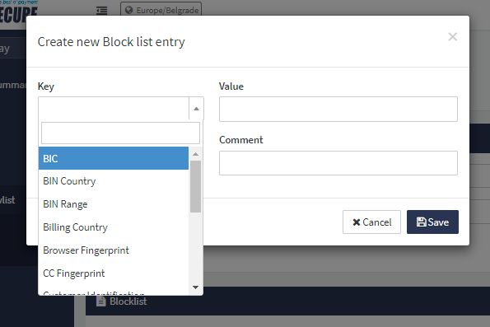Click the globe icon beside Europe/Belgrade
This screenshot has width=490, height=327.
click(x=128, y=10)
